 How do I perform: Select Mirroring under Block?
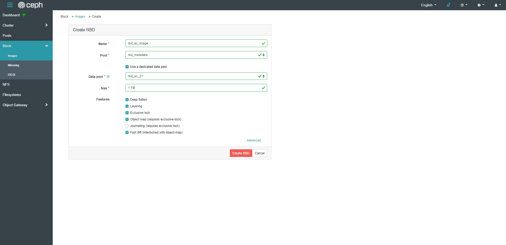pyautogui.click(x=26, y=65)
